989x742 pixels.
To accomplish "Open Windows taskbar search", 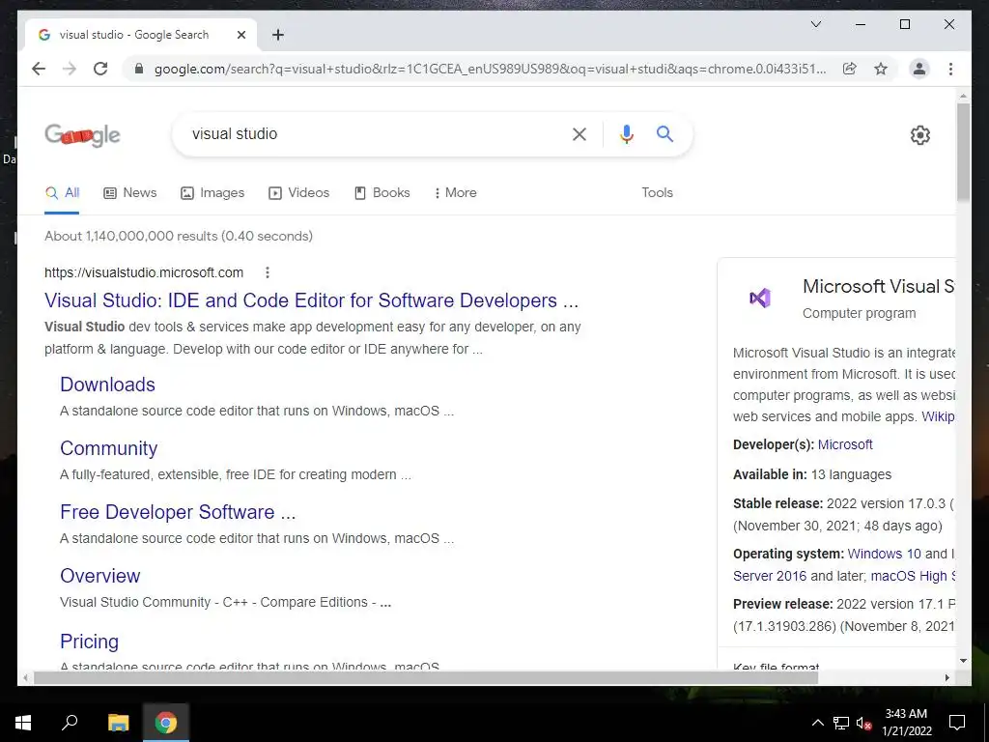I will point(70,723).
